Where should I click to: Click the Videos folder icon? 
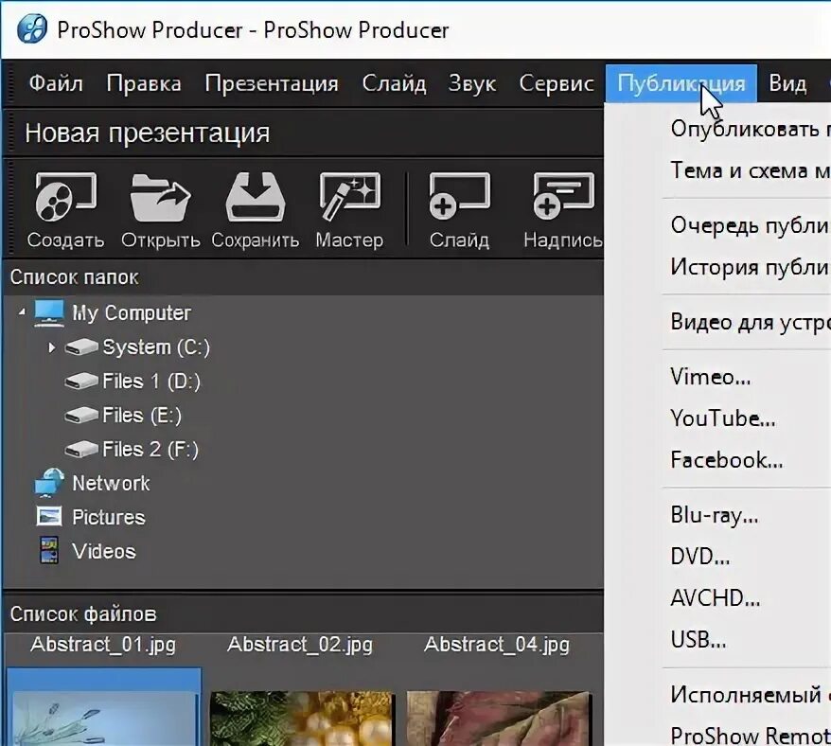[x=49, y=550]
